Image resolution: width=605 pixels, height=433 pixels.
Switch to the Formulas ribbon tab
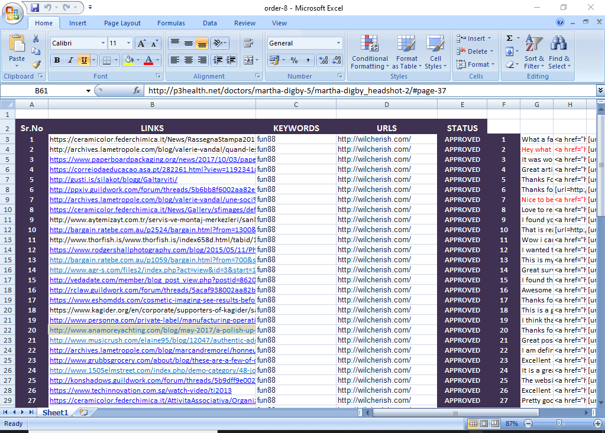[171, 23]
